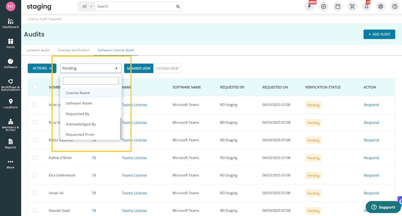Click Microsoft Teams in Elsa Underwood row
This screenshot has height=216, width=402.
coord(186,175)
